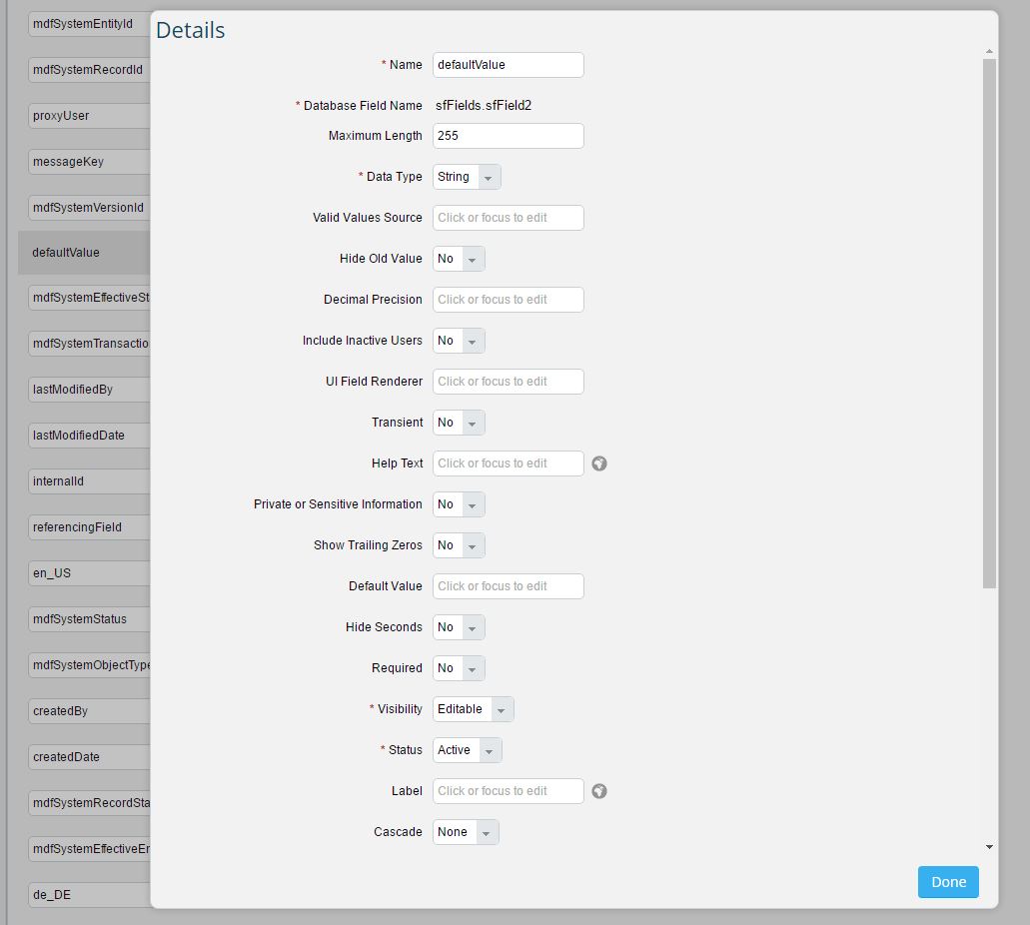
Task: Select the mdfSystemEntityId field
Action: point(89,24)
